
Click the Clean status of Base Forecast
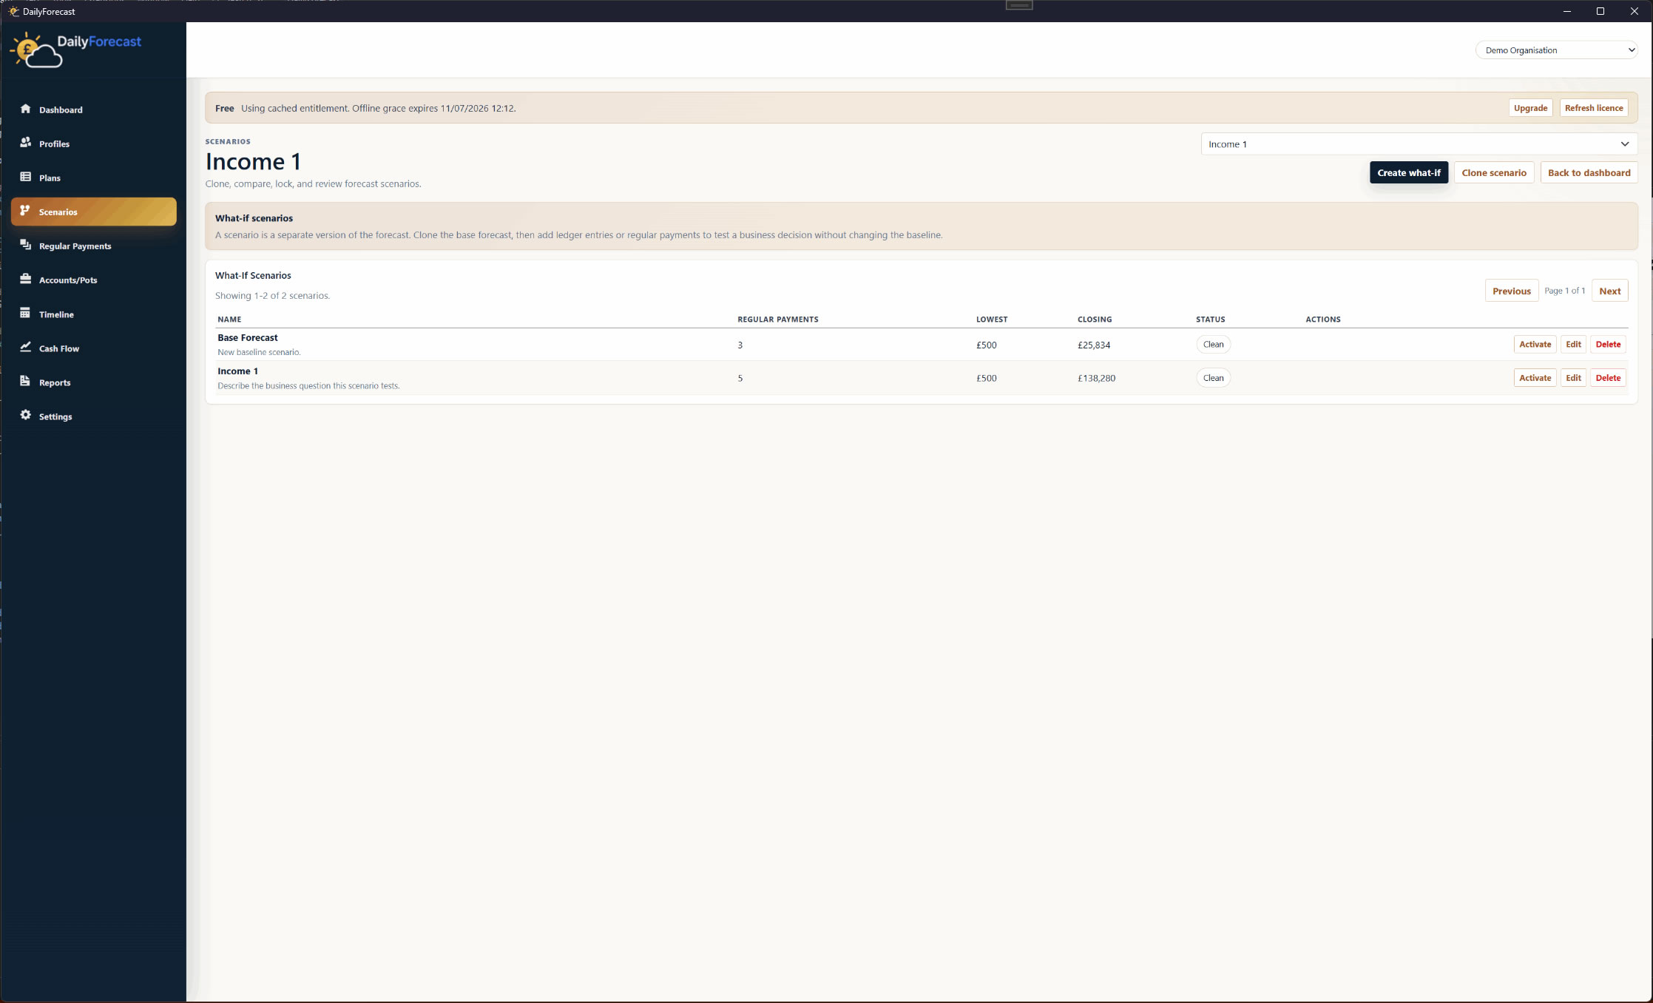click(1214, 344)
